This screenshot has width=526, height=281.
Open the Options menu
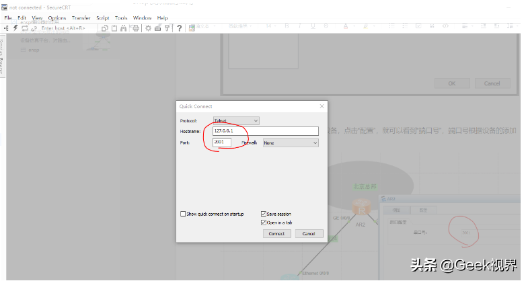click(57, 17)
